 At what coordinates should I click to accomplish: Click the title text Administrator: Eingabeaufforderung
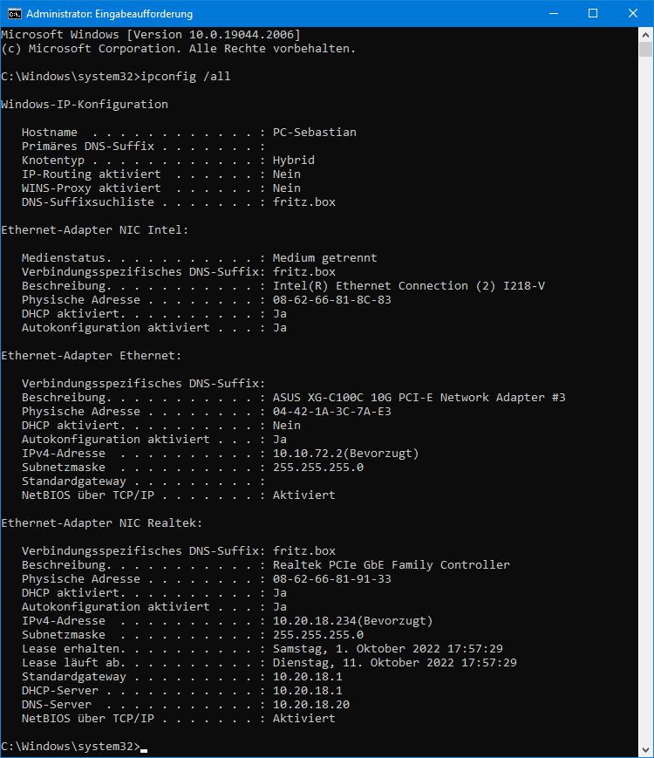click(x=110, y=14)
